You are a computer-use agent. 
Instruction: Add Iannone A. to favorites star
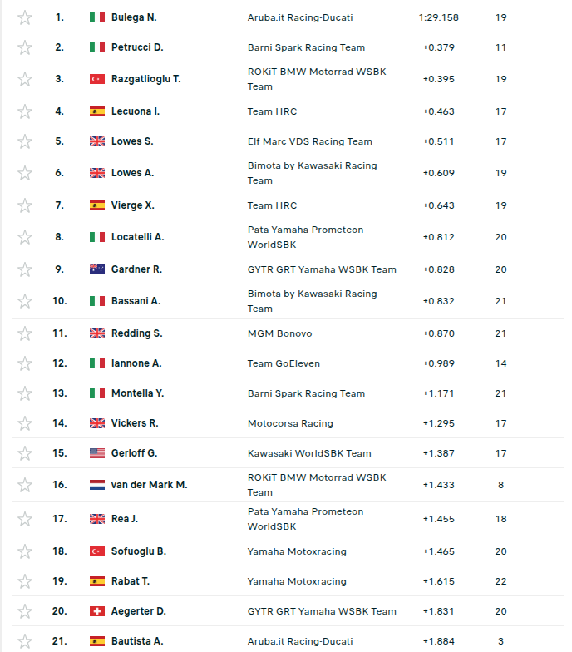(x=25, y=363)
